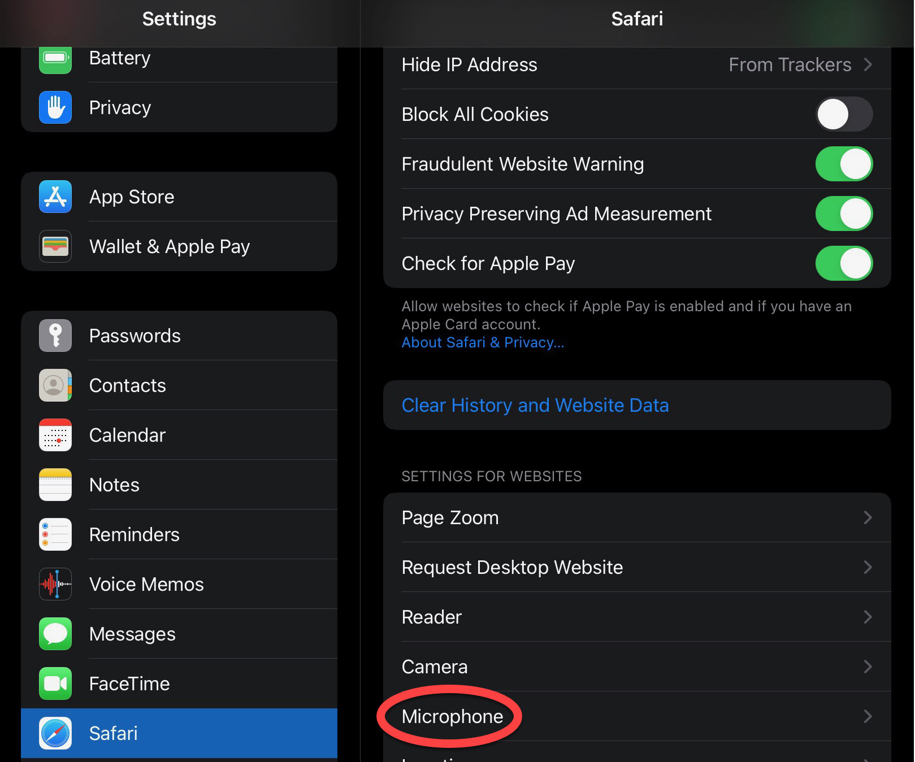This screenshot has height=762, width=915.
Task: Tap Clear History and Website Data
Action: [535, 405]
